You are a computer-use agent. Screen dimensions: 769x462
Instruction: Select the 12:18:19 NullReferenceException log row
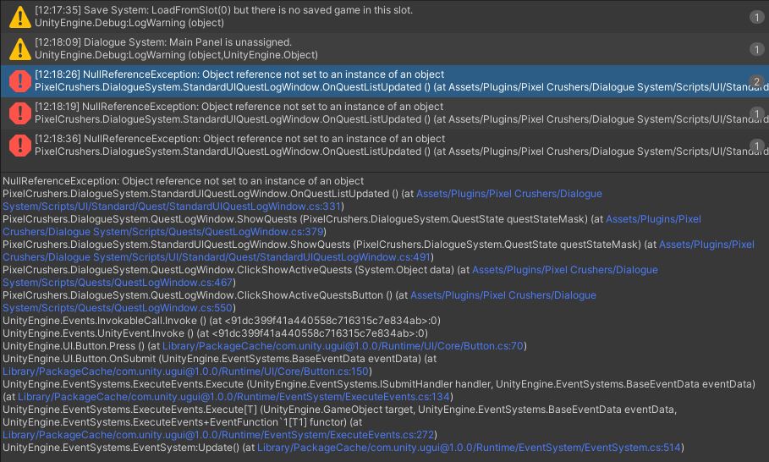click(384, 113)
